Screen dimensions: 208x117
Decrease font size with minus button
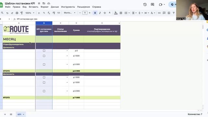click(x=80, y=13)
